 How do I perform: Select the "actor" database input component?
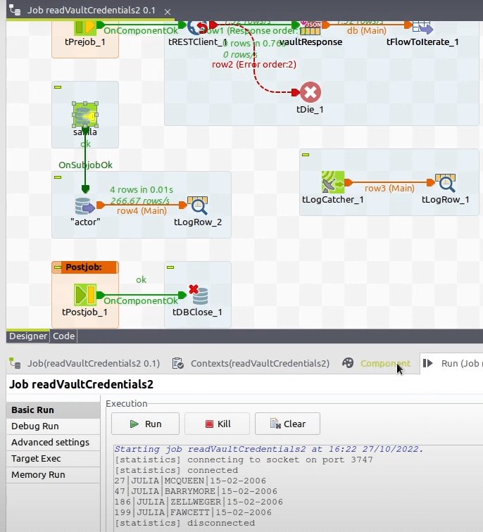[85, 205]
